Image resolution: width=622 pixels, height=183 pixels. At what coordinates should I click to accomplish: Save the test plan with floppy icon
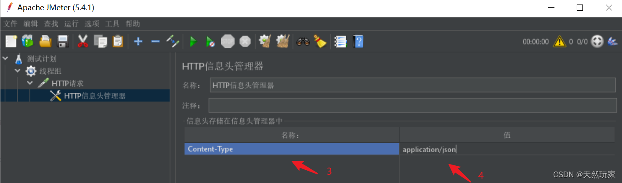coord(62,41)
